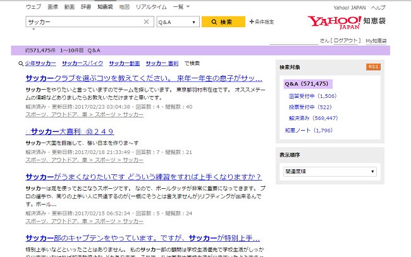Switch to the 辞書 search tab
The image size is (411, 257).
[x=86, y=7]
